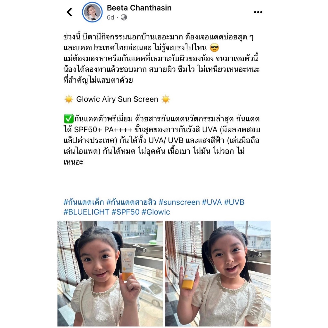This screenshot has height=328, width=328.
Task: View the right post photo
Action: [x=218, y=274]
